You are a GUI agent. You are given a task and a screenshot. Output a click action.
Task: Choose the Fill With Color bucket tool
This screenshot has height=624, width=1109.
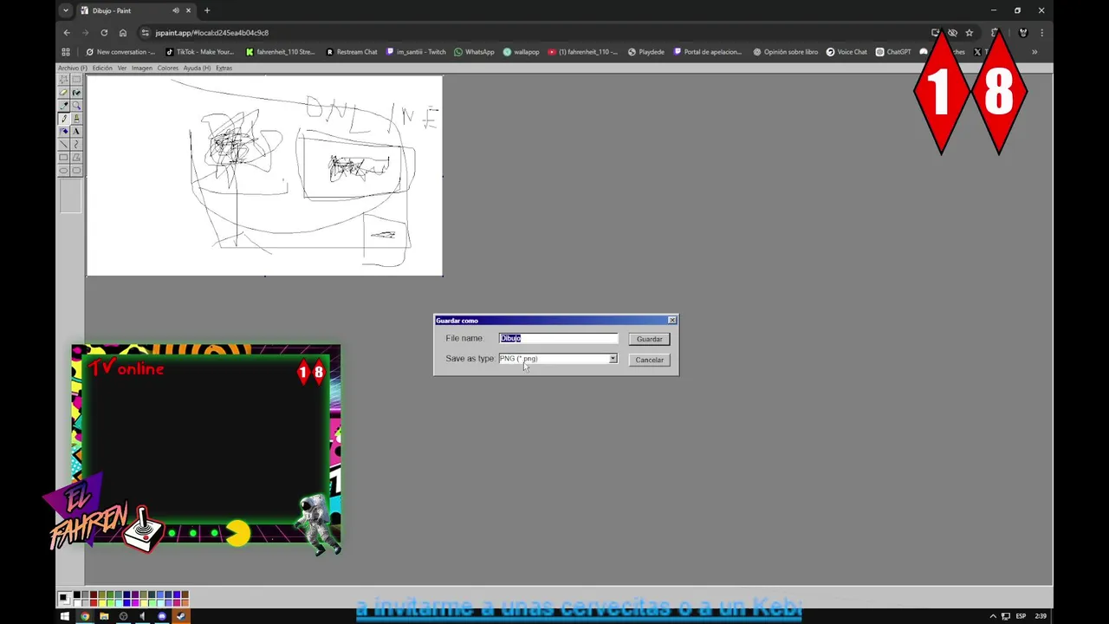(76, 92)
